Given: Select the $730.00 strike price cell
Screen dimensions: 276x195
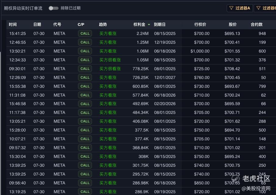Looking at the screenshot, I should tap(202, 86).
